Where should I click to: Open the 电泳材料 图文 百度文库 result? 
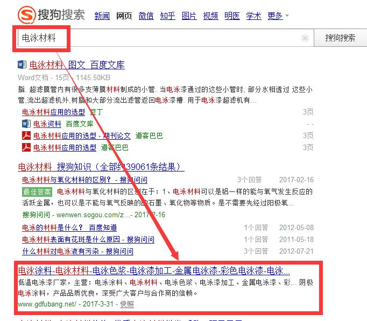(x=76, y=65)
